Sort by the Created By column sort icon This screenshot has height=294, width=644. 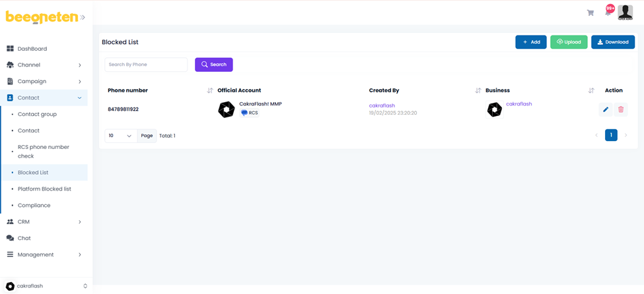click(x=478, y=90)
